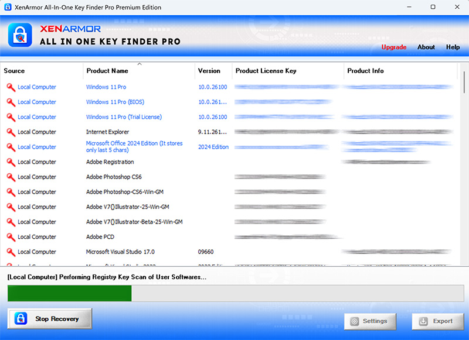Click the key icon in the Trial License row
The image size is (469, 340).
(11, 117)
